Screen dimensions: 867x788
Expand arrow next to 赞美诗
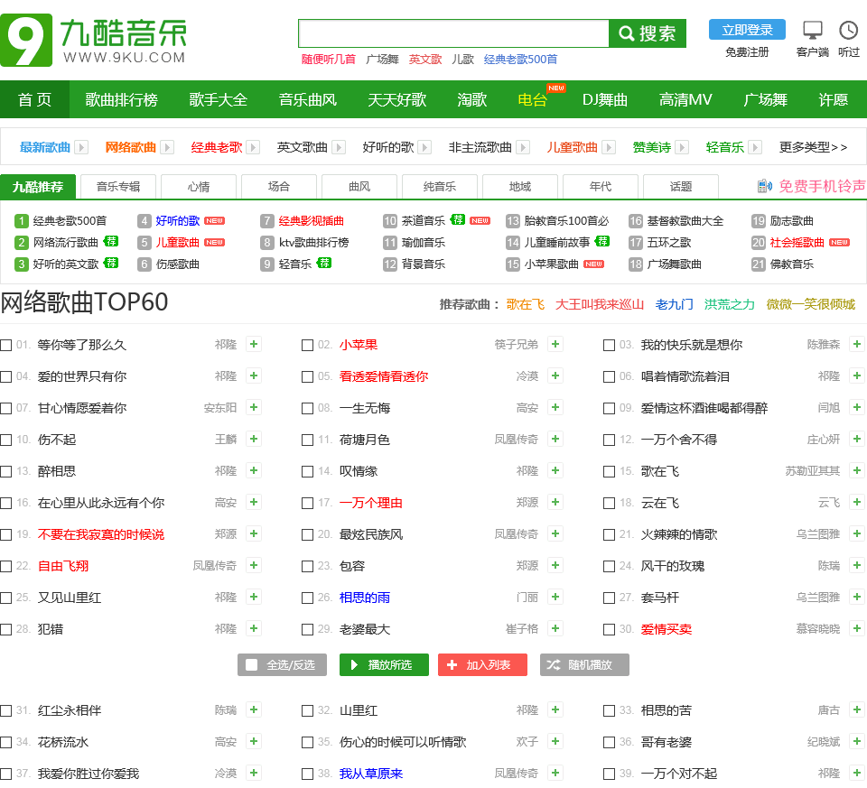click(682, 147)
